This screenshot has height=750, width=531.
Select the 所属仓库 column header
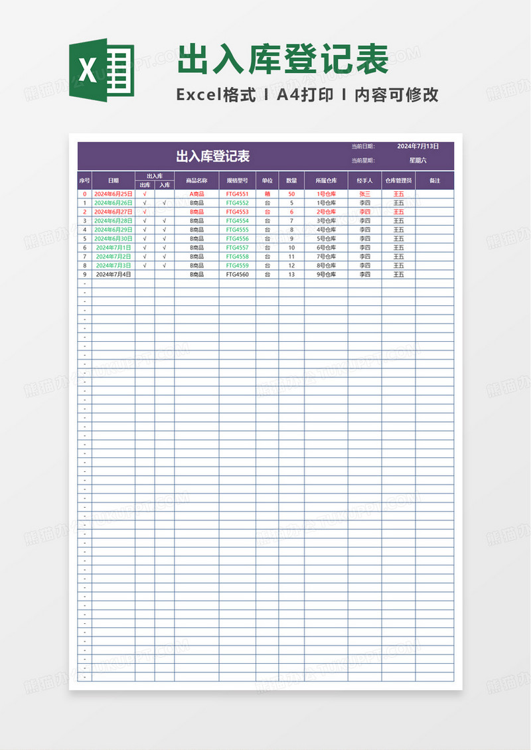pyautogui.click(x=327, y=181)
